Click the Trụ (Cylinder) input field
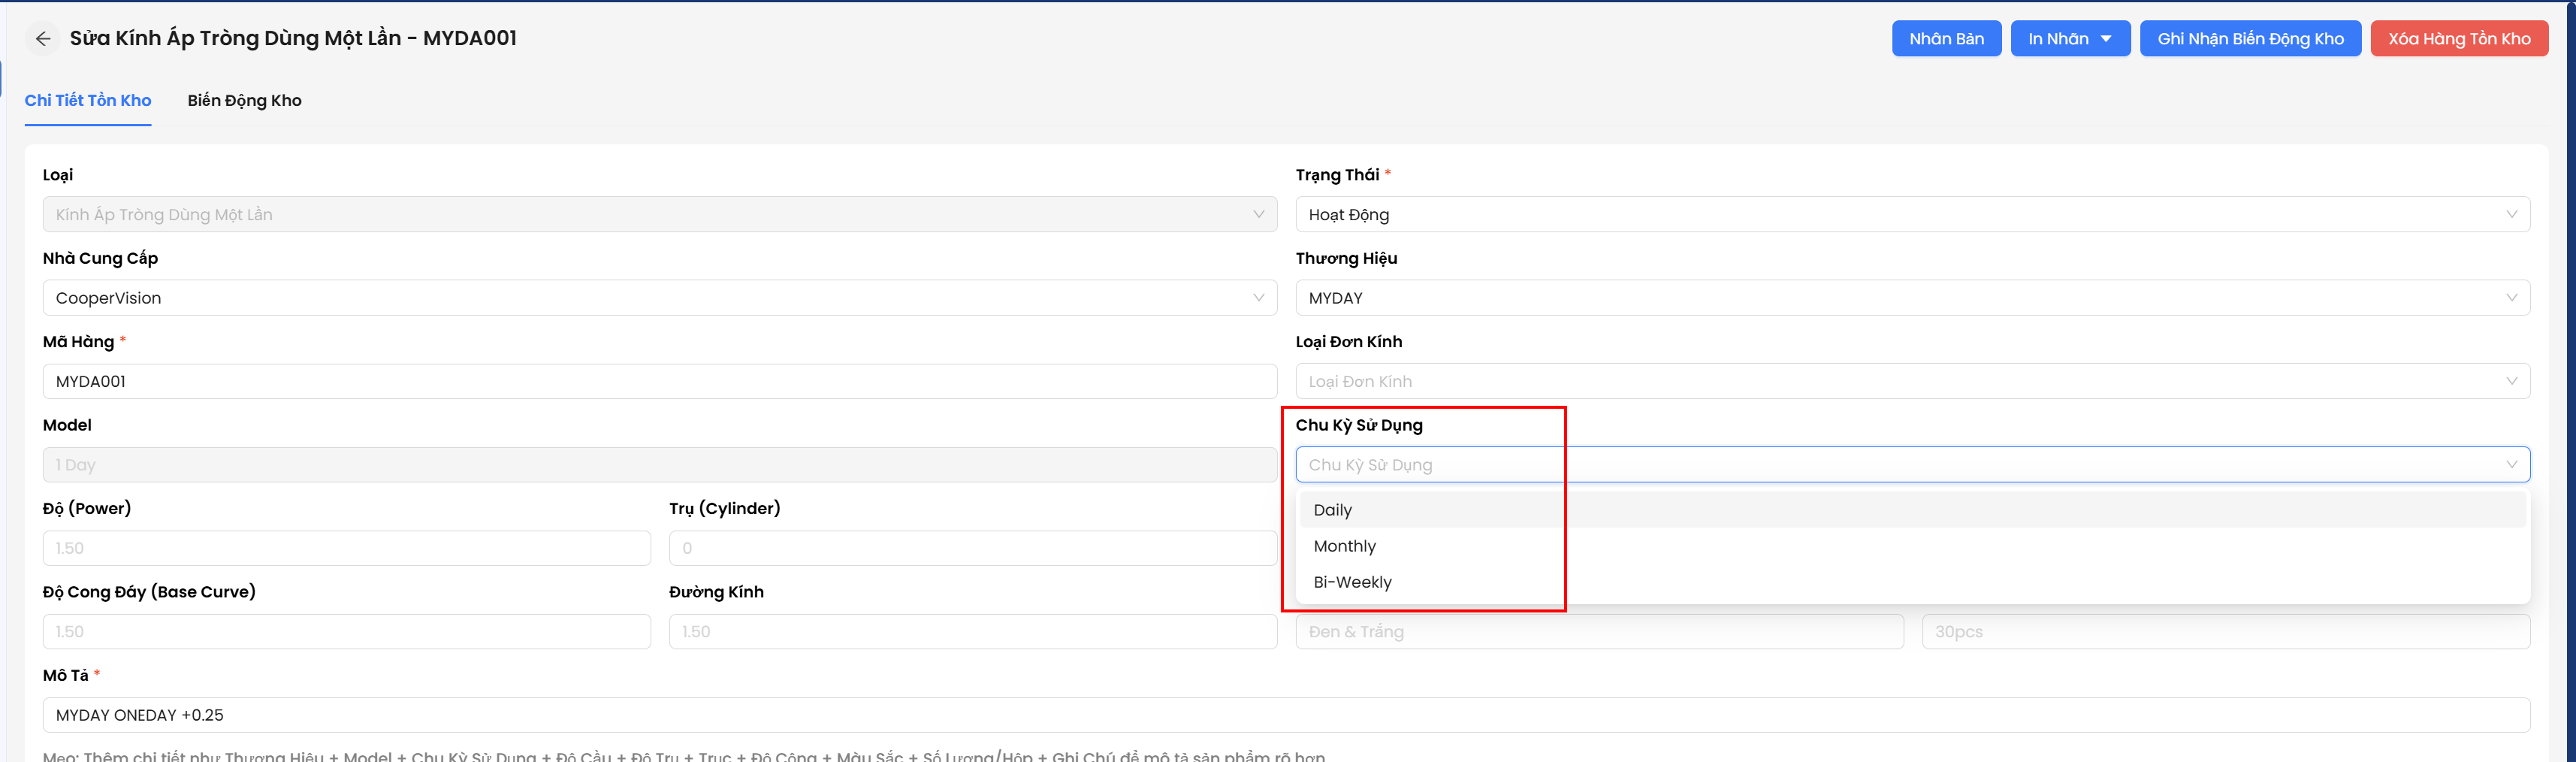 click(973, 548)
